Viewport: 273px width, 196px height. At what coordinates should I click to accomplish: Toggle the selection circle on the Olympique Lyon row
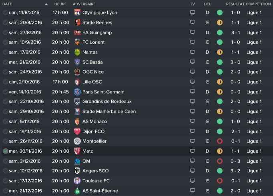point(5,13)
